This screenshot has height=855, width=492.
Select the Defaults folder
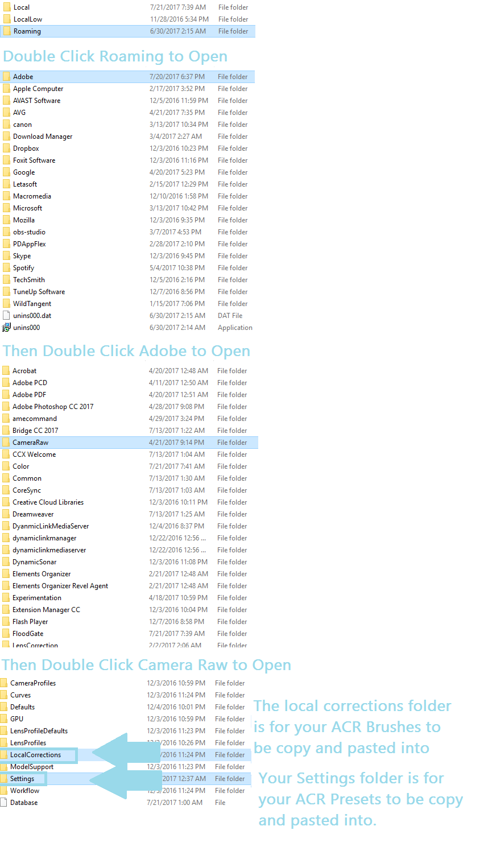click(22, 707)
